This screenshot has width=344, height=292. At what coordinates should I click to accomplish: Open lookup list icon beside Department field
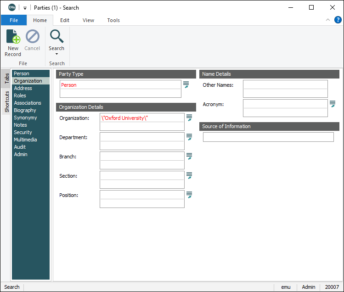click(189, 137)
